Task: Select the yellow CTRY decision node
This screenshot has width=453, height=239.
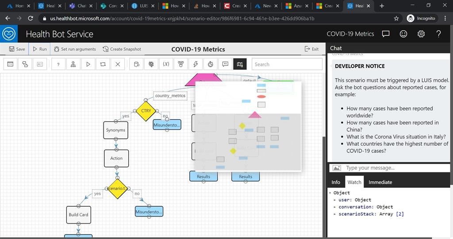Action: pos(146,111)
